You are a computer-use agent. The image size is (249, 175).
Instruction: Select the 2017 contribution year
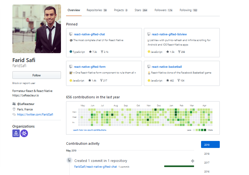point(207,163)
